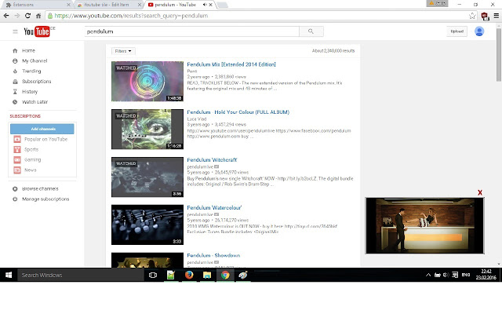Click the Home sidebar icon
502x314 pixels.
[15, 50]
